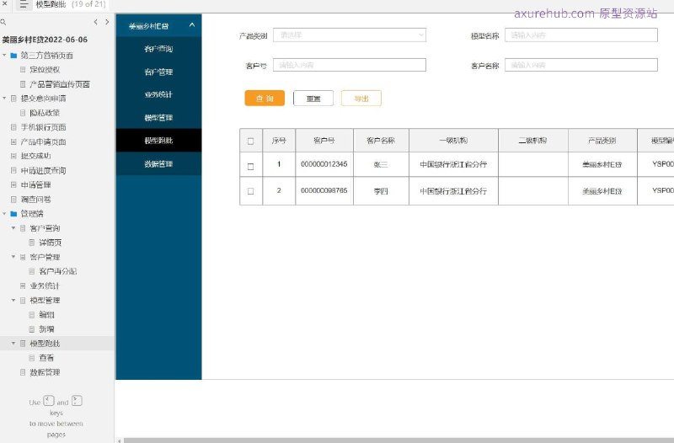674x443 pixels.
Task: Open the 产品类别 dropdown
Action: tap(350, 35)
